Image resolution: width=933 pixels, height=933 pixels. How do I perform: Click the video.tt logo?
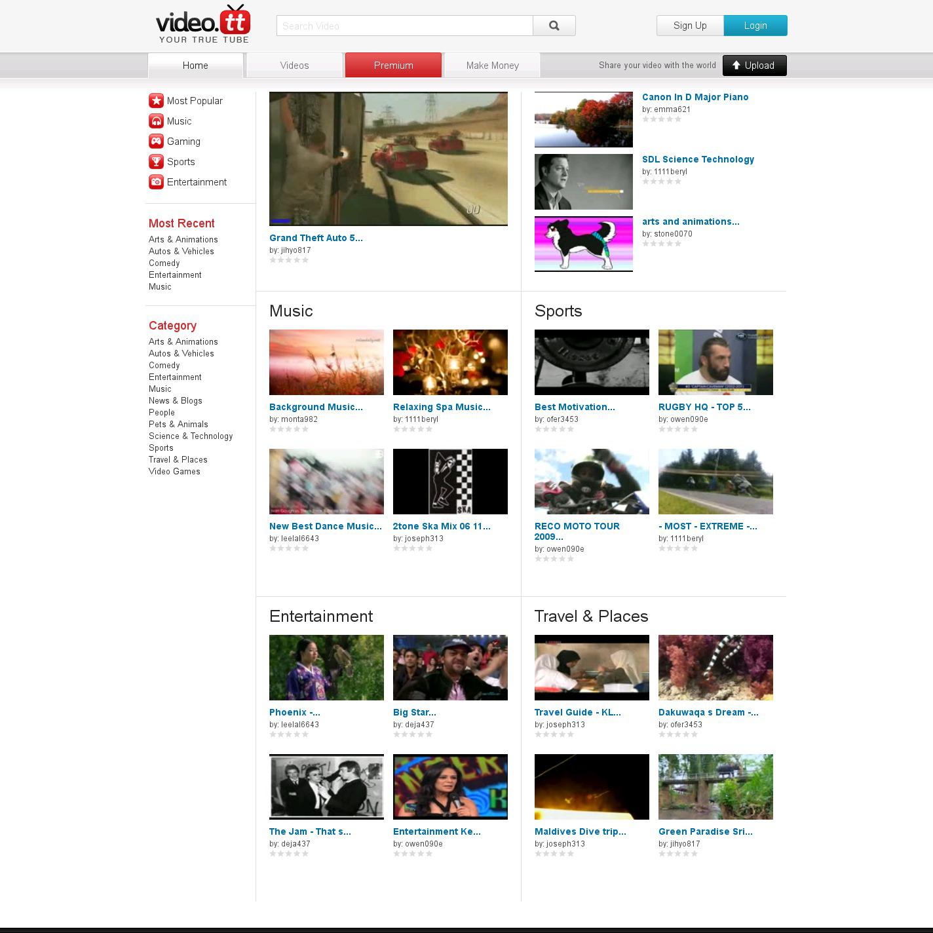[x=203, y=24]
